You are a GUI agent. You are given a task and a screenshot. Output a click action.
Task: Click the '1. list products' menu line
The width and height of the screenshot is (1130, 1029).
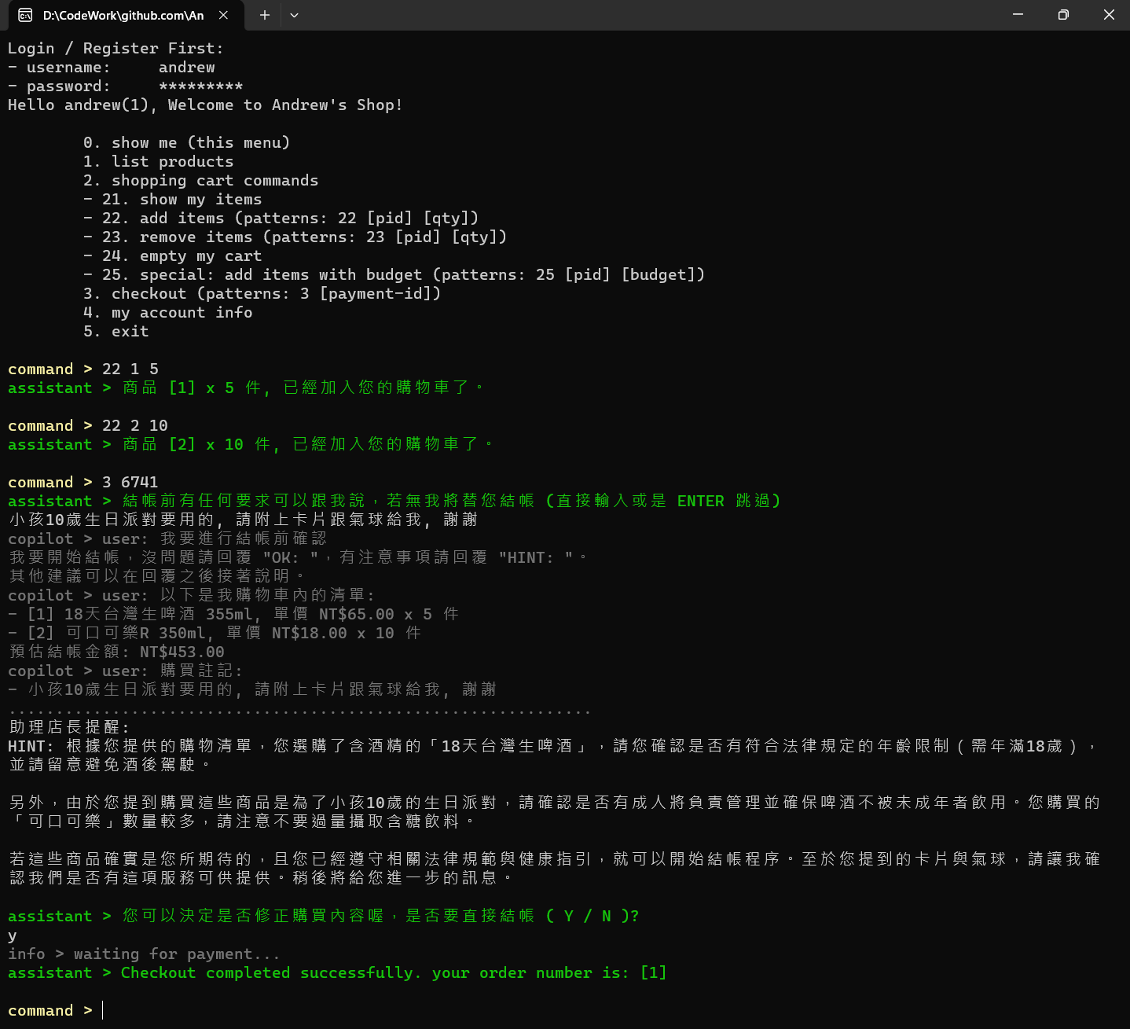tap(158, 161)
